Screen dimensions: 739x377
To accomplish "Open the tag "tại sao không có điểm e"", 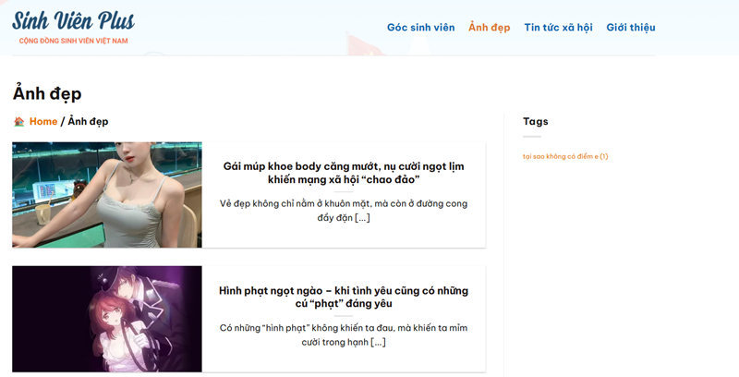I will tap(564, 156).
